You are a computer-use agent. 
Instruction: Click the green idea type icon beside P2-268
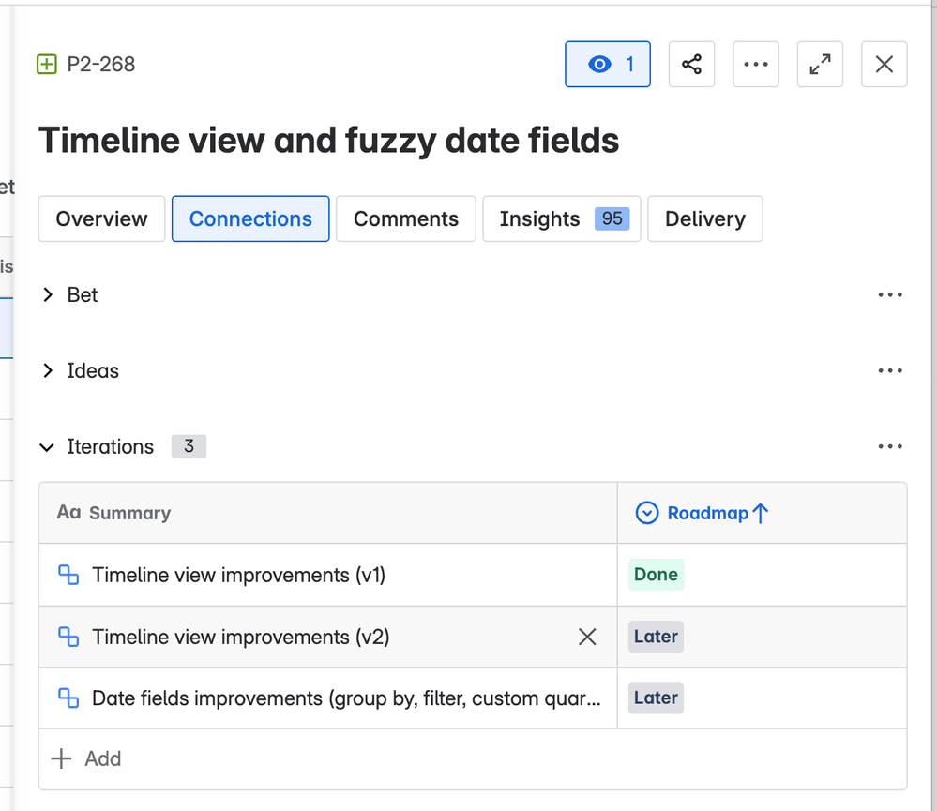point(47,65)
